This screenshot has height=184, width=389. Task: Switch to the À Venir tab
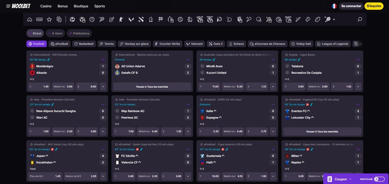55,33
